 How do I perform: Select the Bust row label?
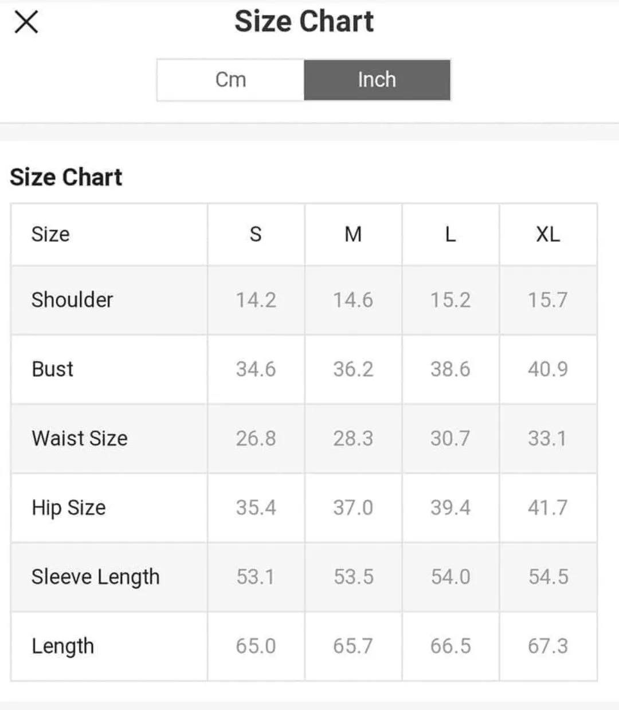(53, 369)
